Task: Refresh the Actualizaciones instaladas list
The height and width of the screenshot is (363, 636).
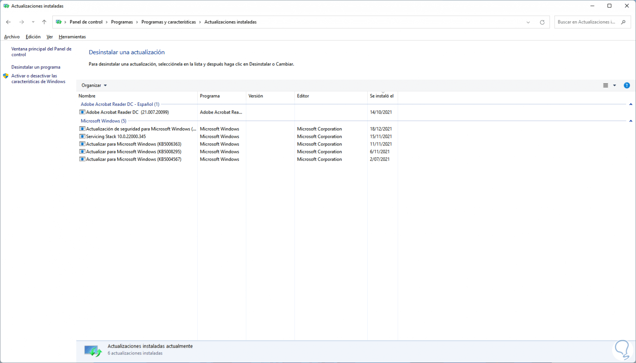Action: [542, 22]
